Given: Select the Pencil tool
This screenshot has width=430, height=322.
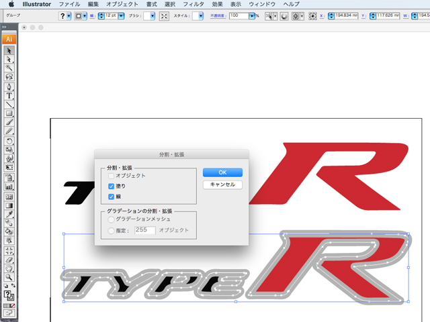Looking at the screenshot, I should click(x=9, y=131).
